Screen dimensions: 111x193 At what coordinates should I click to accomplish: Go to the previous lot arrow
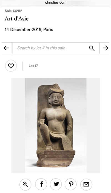[x=6, y=48]
